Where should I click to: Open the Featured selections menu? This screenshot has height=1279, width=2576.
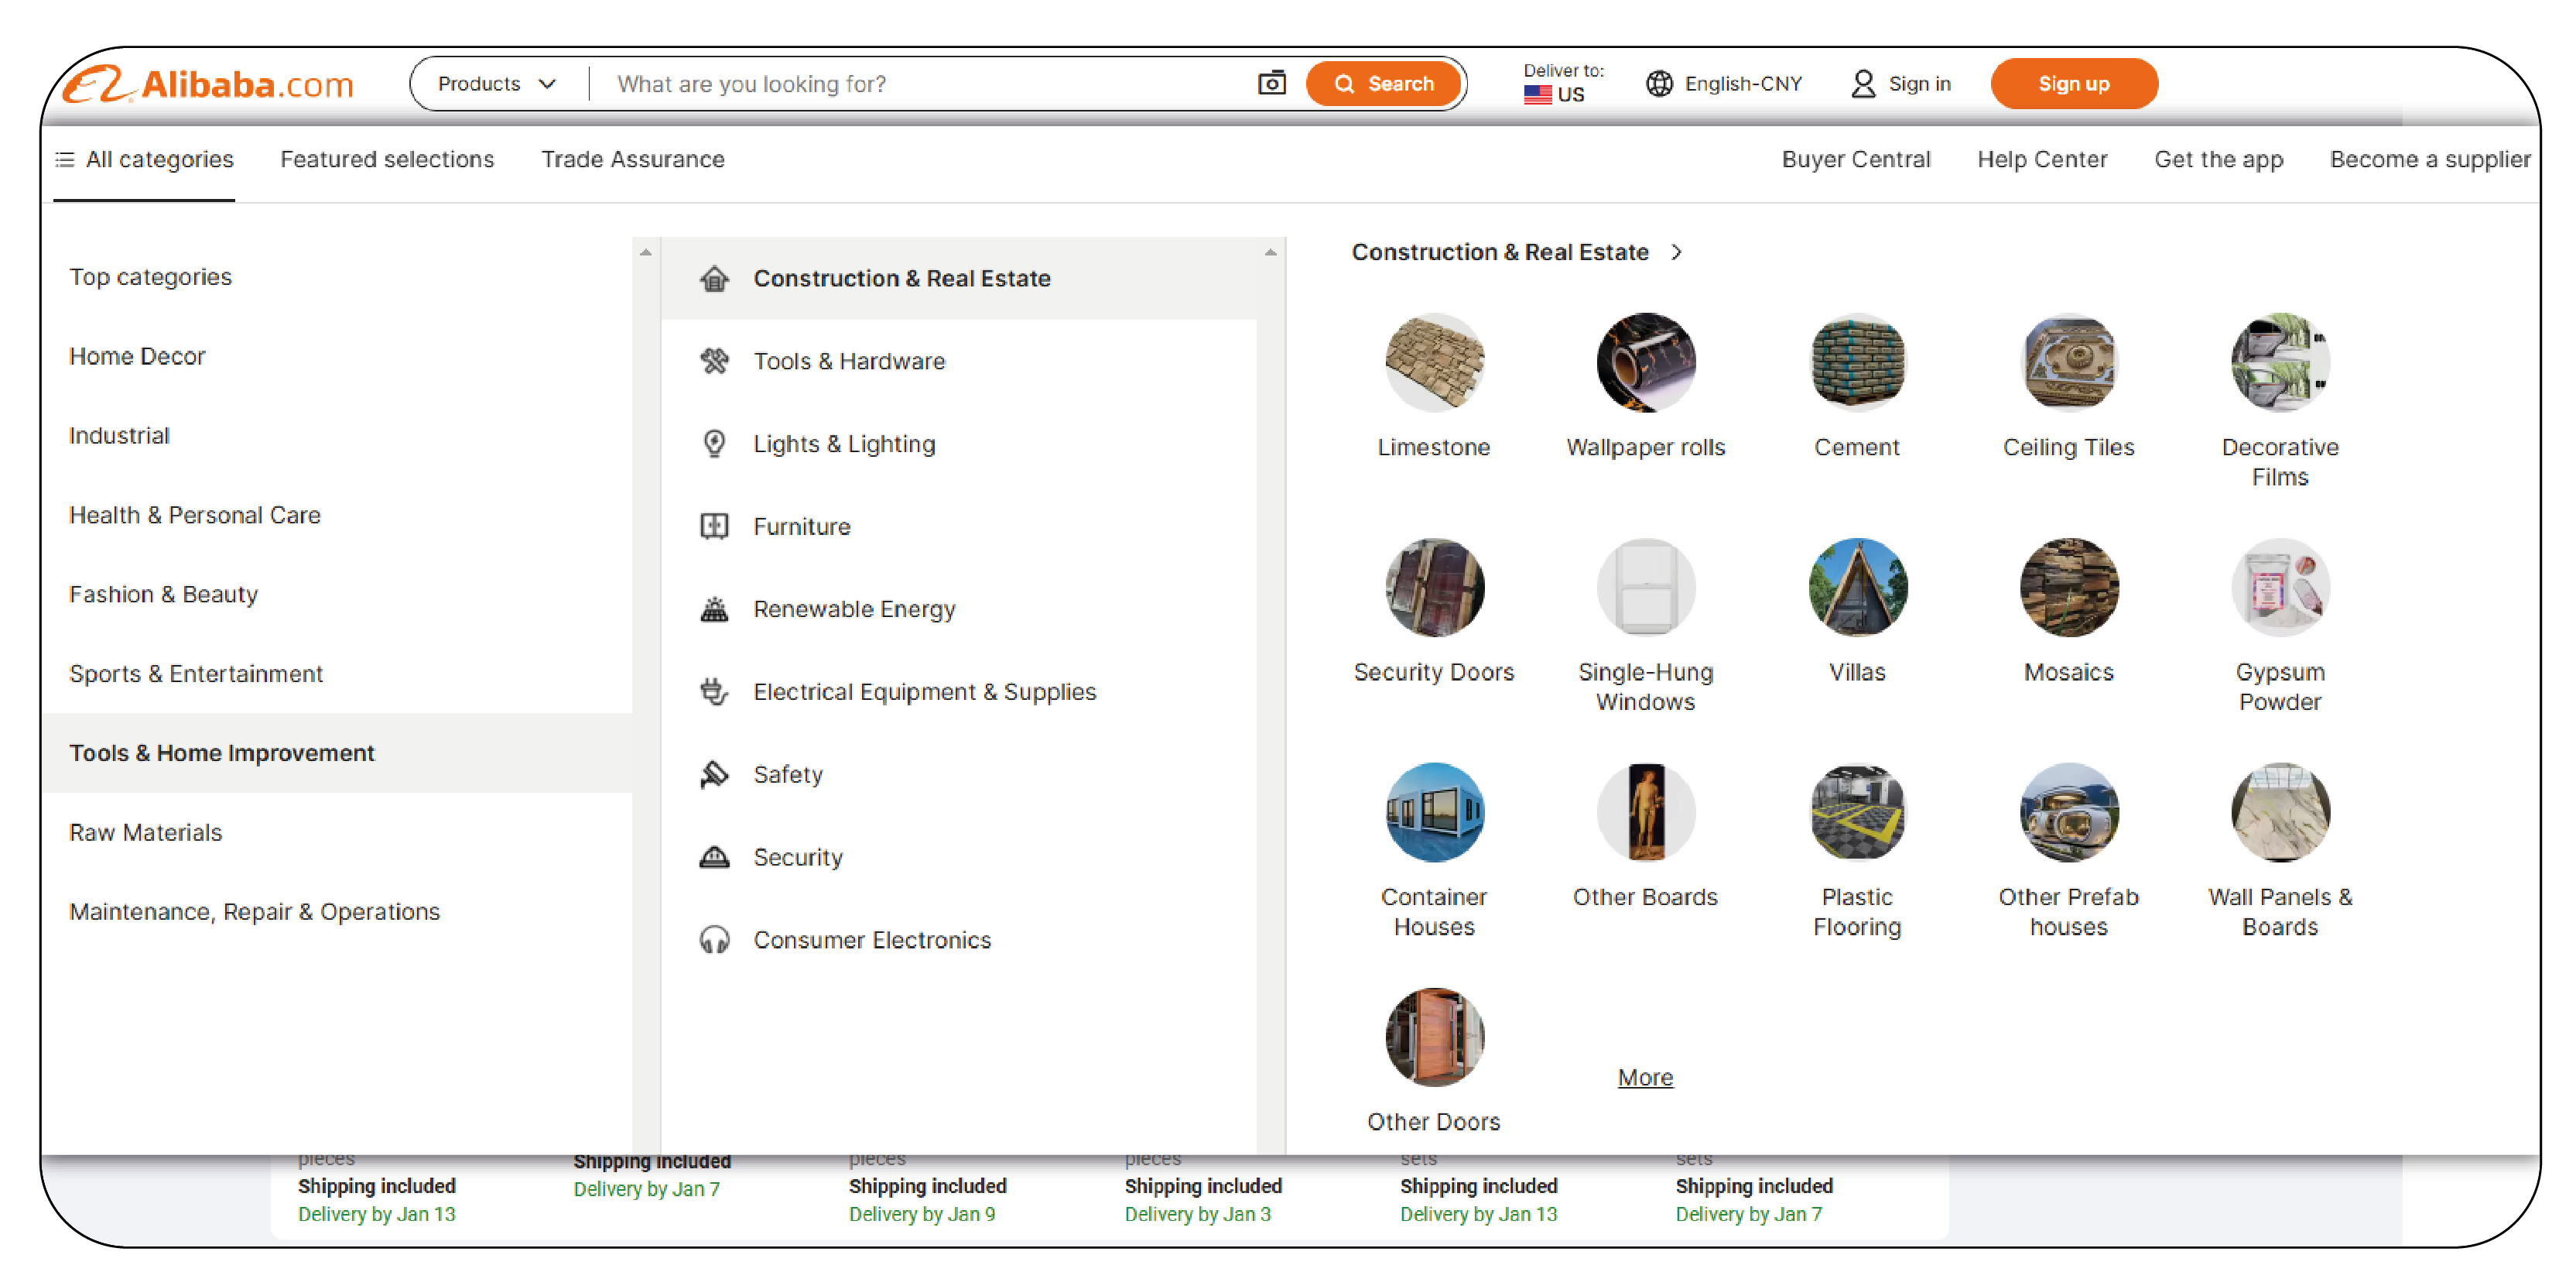tap(387, 159)
